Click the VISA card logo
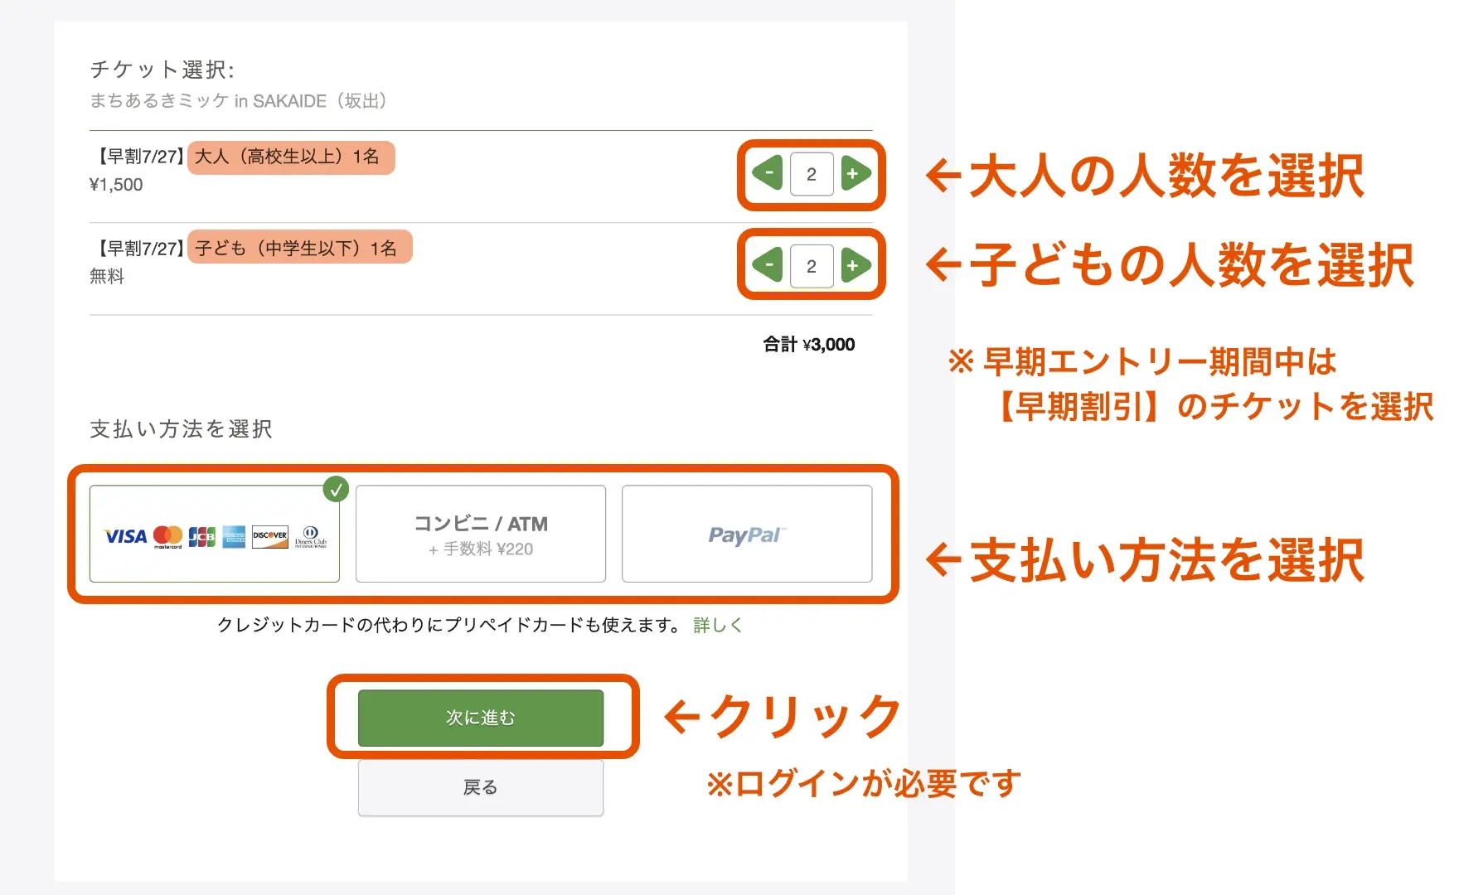Screen dimensions: 1459x895 click(125, 537)
